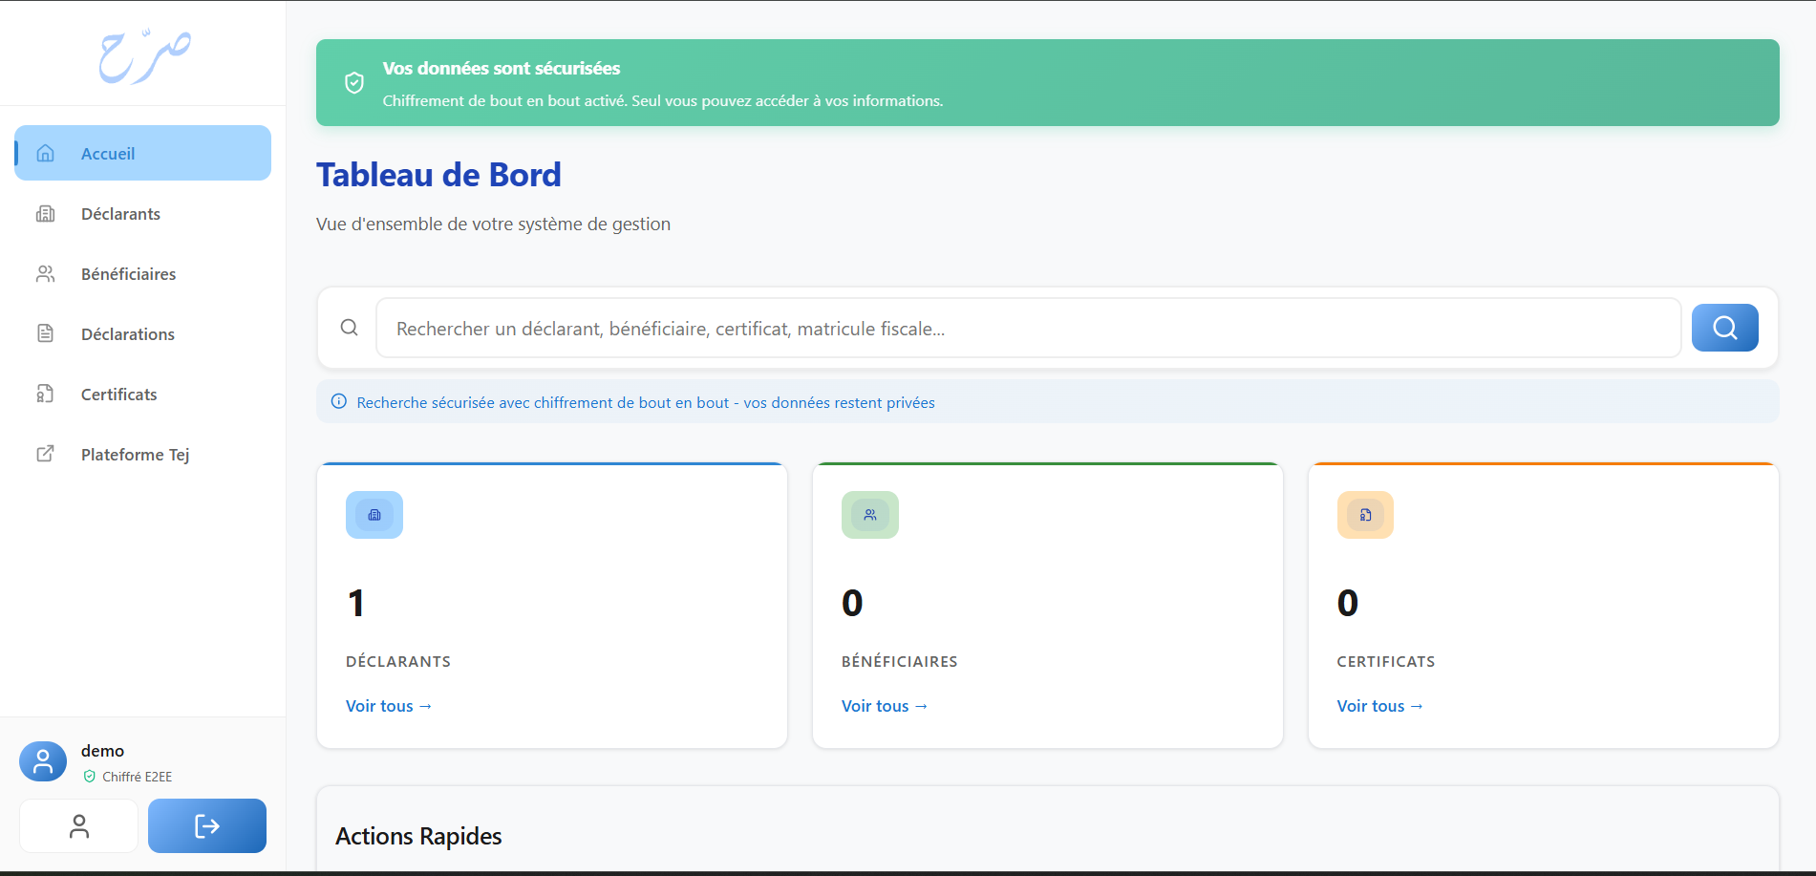Click the profile button in the sidebar footer

point(79,826)
